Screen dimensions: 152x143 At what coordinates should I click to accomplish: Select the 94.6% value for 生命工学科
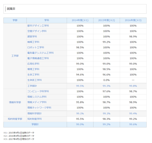80,75
